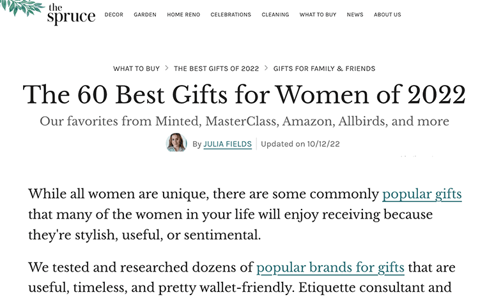Open Julia Fields author photo
The height and width of the screenshot is (299, 487).
coord(176,142)
